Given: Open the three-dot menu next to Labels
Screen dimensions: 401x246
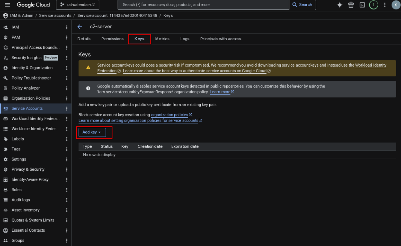Looking at the screenshot, I should pos(67,139).
